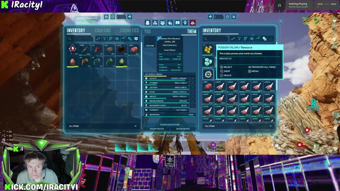Click MENU option in Poison Talon tooltip

click(x=253, y=71)
